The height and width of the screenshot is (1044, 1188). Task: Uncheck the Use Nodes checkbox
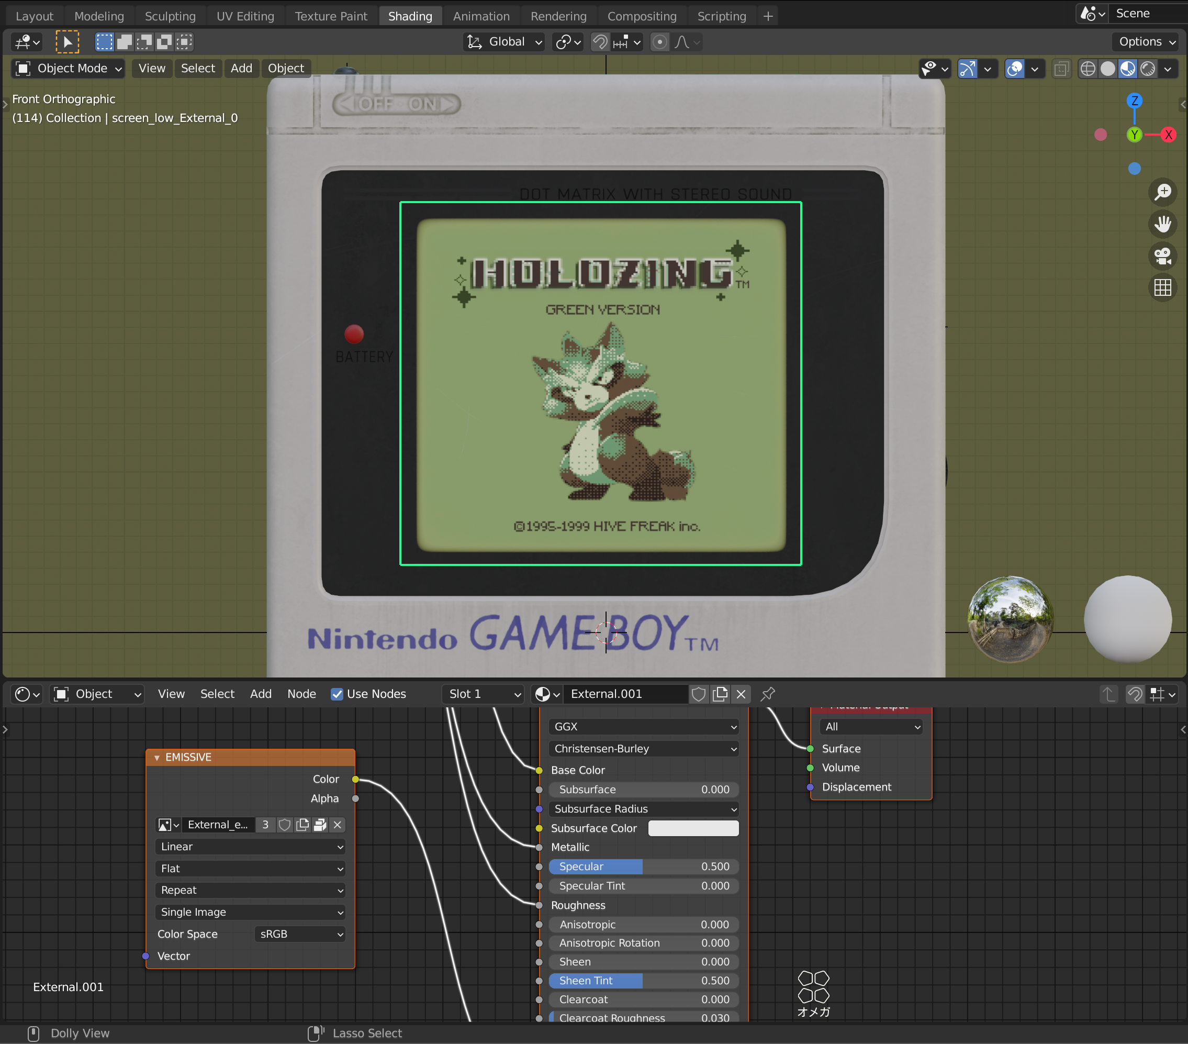point(337,694)
